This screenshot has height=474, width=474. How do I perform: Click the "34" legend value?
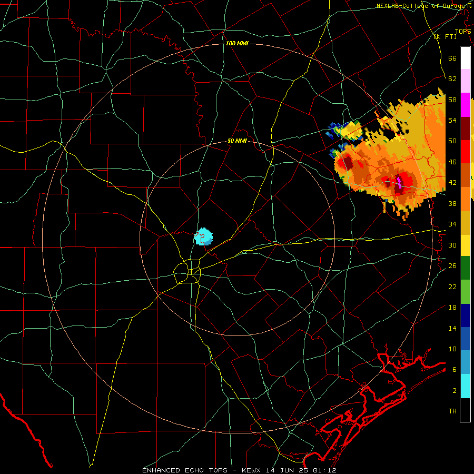click(452, 224)
